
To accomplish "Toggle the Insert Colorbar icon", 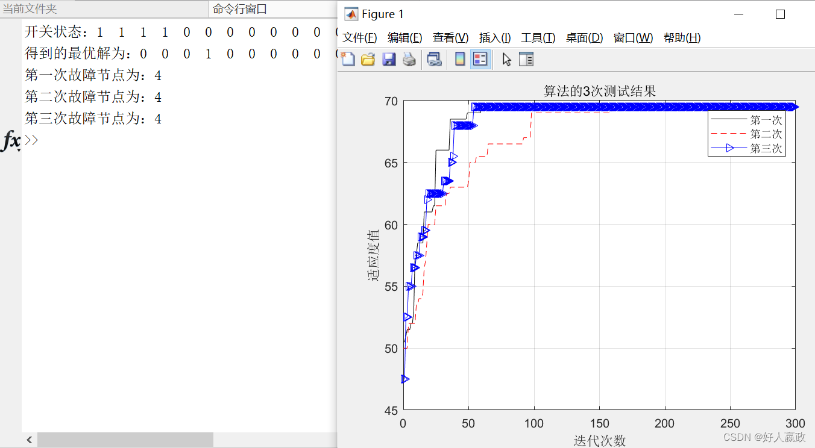I will 460,59.
